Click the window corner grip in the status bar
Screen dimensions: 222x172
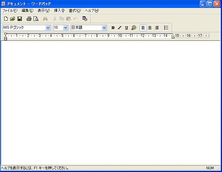(x=219, y=169)
